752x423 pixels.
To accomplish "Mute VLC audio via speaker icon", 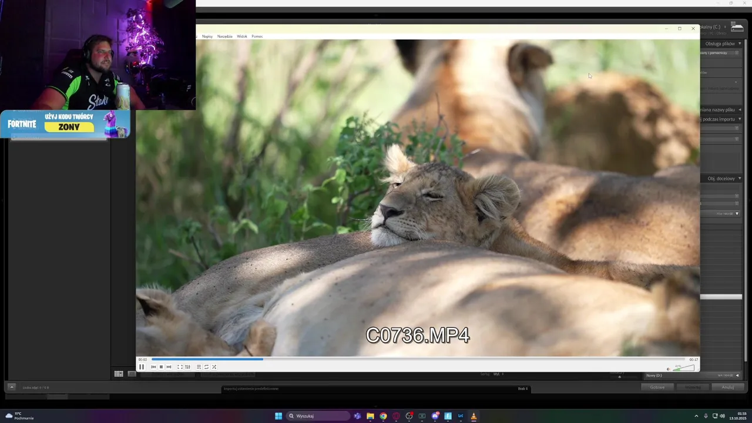I will (668, 369).
